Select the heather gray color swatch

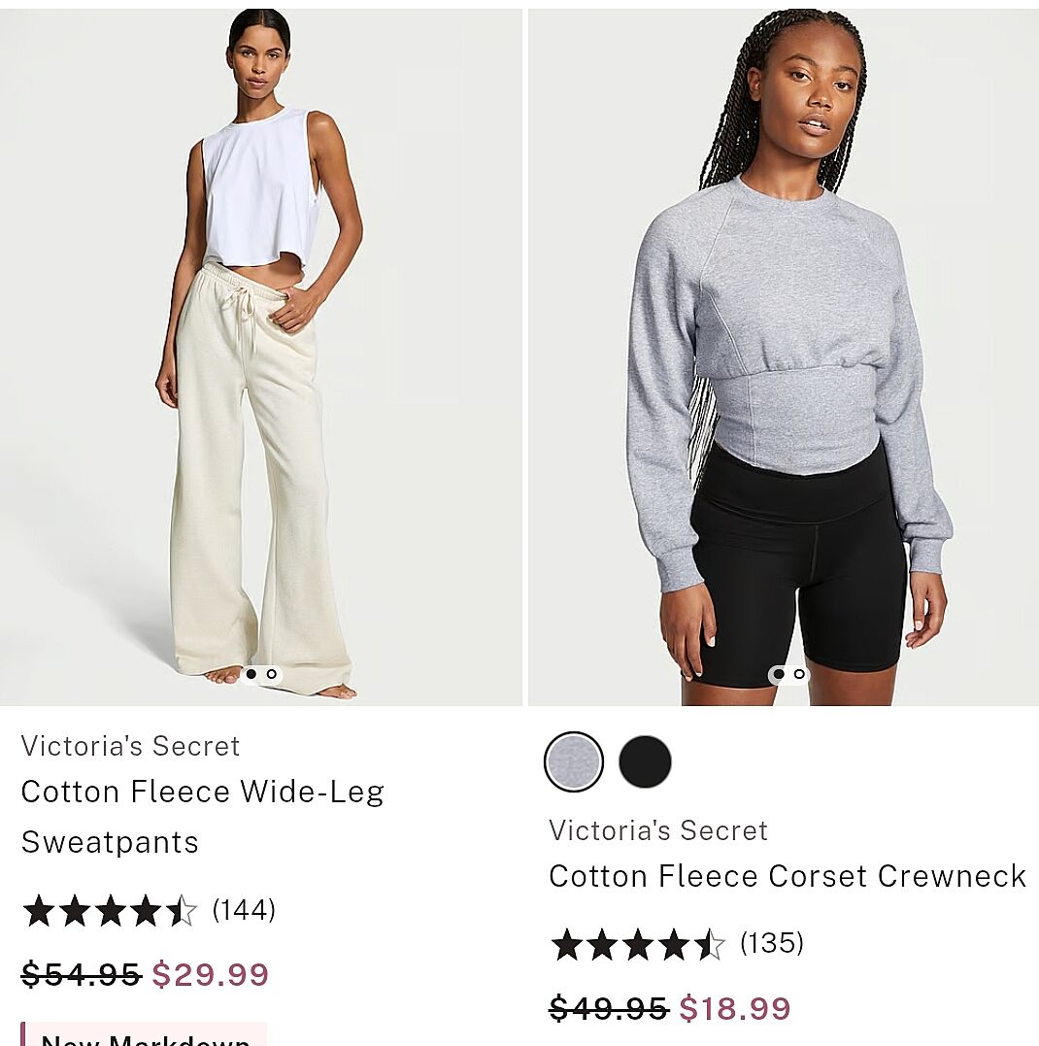[x=574, y=761]
